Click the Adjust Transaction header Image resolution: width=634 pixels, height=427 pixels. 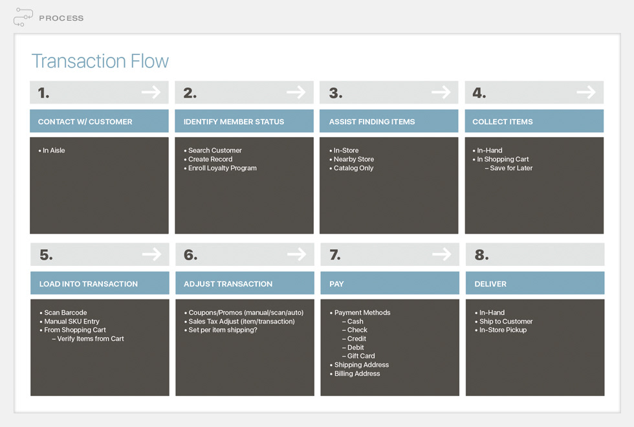point(245,283)
